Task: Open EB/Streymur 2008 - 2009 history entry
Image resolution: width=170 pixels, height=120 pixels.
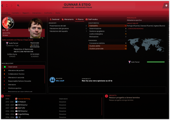Action: 23,105
